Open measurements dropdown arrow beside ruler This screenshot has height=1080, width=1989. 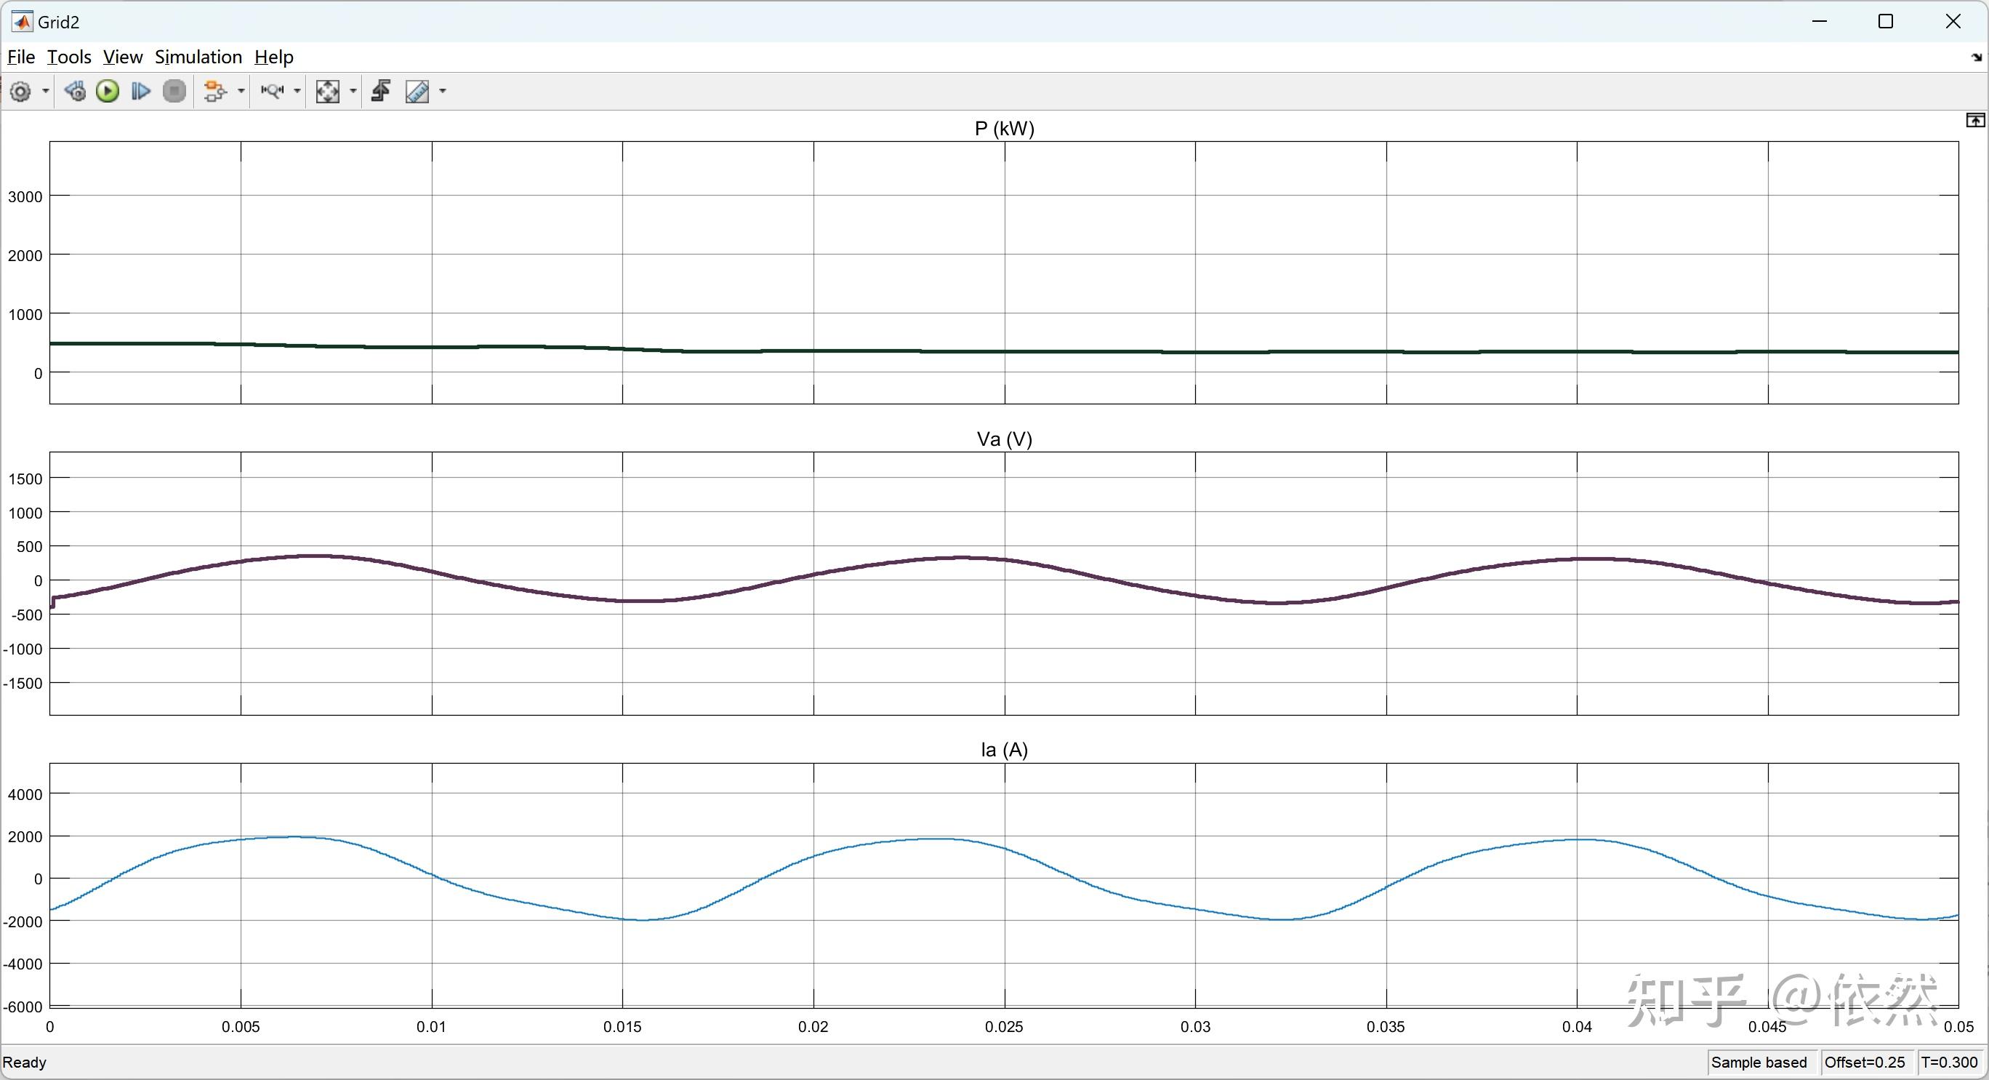[443, 92]
